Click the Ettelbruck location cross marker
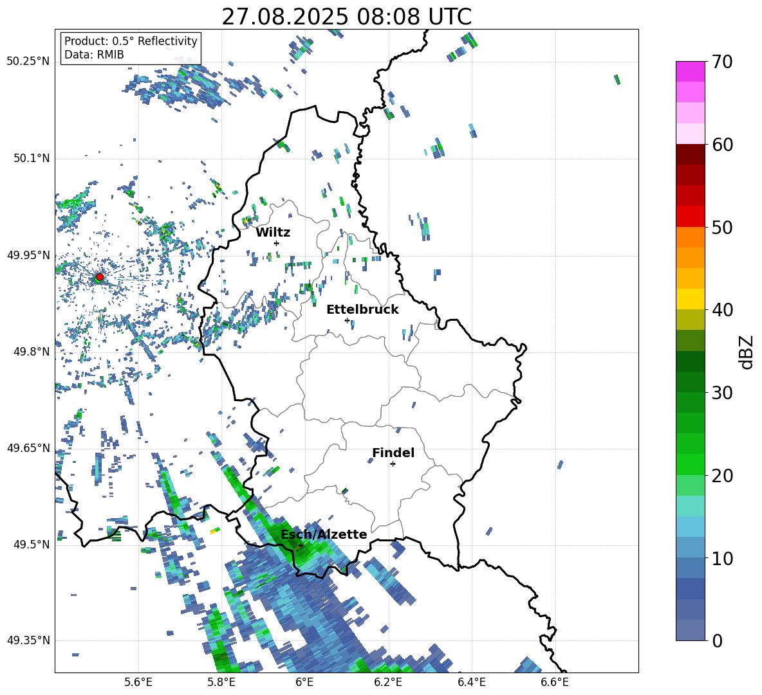 (x=347, y=320)
